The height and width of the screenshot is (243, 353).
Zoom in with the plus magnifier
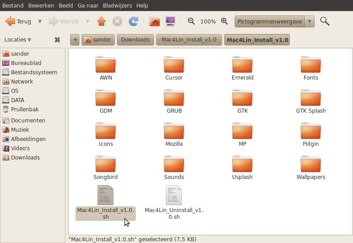pos(224,21)
